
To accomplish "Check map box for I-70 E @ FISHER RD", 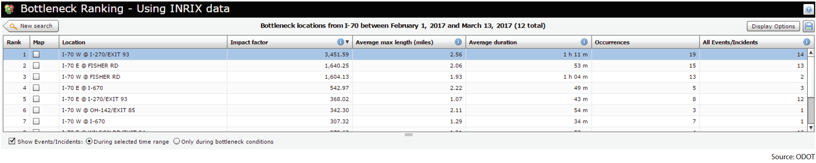I will pyautogui.click(x=36, y=66).
